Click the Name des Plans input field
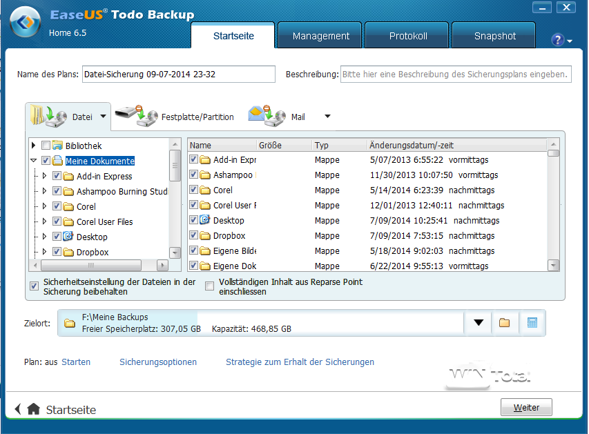The image size is (589, 434). 179,74
